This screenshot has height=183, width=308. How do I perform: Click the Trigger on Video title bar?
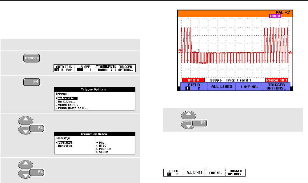click(x=95, y=134)
